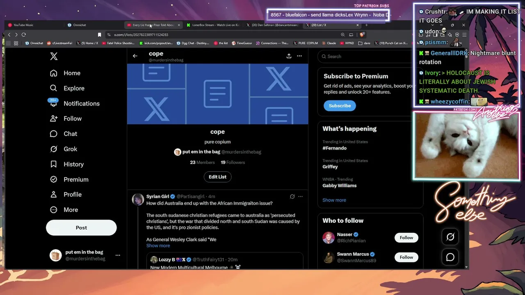
Task: View the 19 Followers of the list
Action: 233,162
